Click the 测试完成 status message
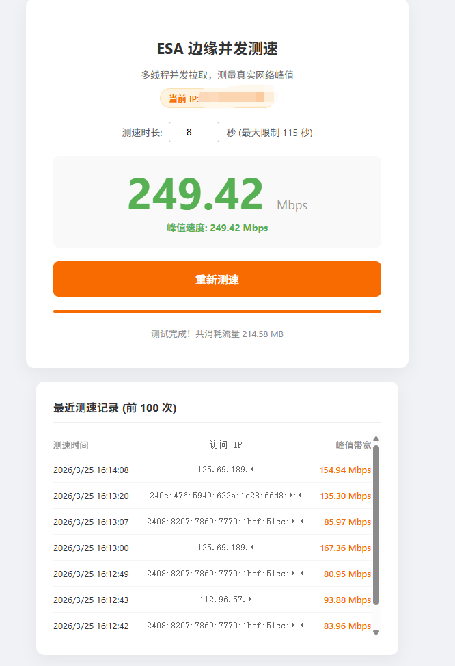This screenshot has height=666, width=455. (x=217, y=334)
